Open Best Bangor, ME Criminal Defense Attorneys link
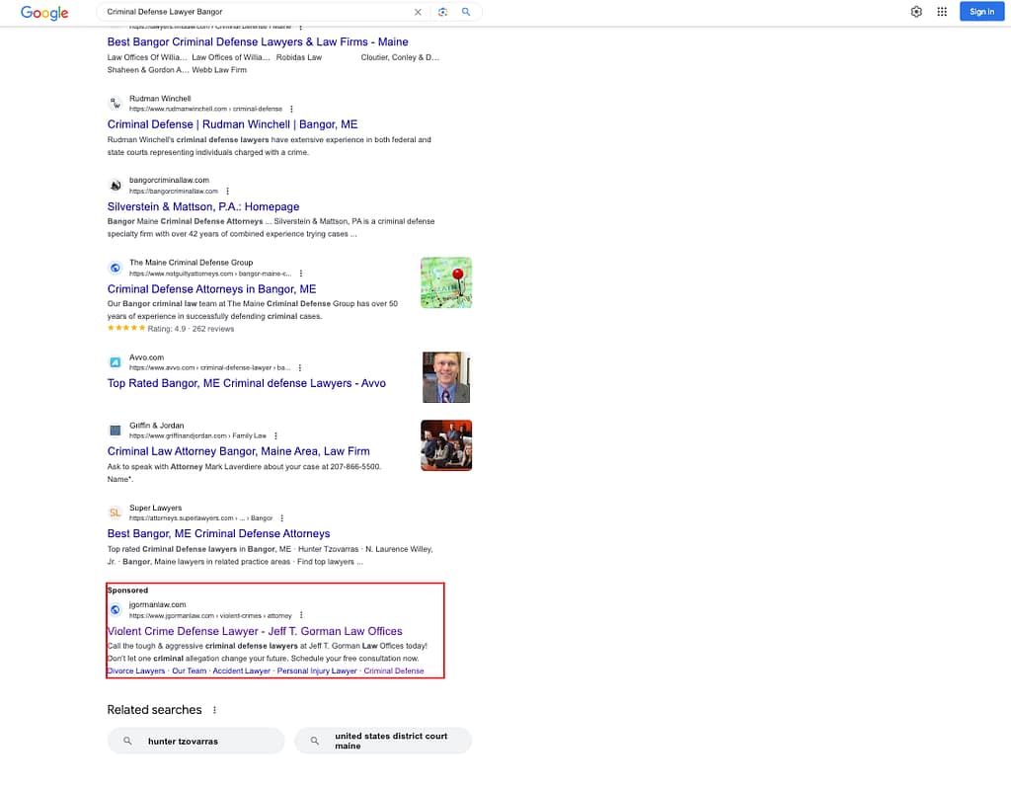 (x=218, y=534)
